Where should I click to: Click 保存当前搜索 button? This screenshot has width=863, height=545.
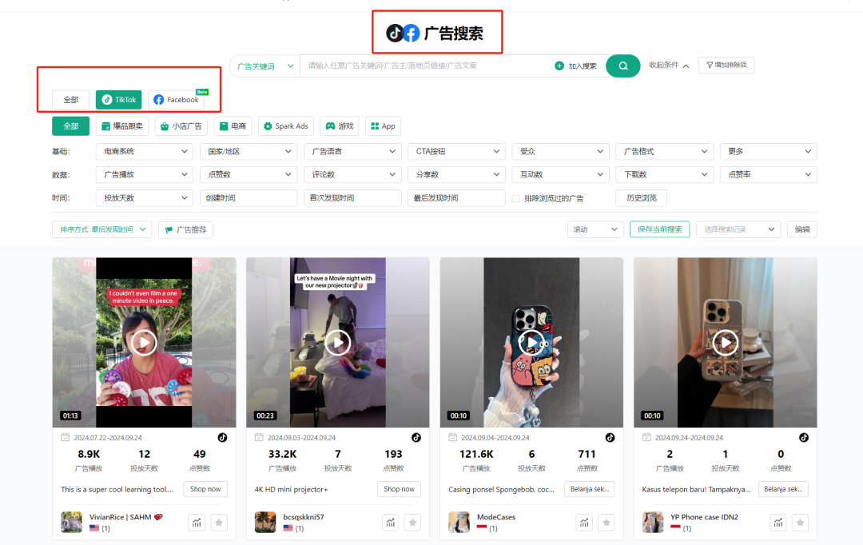point(659,229)
